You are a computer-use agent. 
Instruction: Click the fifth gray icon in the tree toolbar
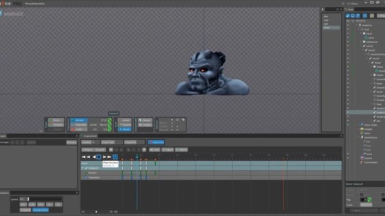(372, 16)
